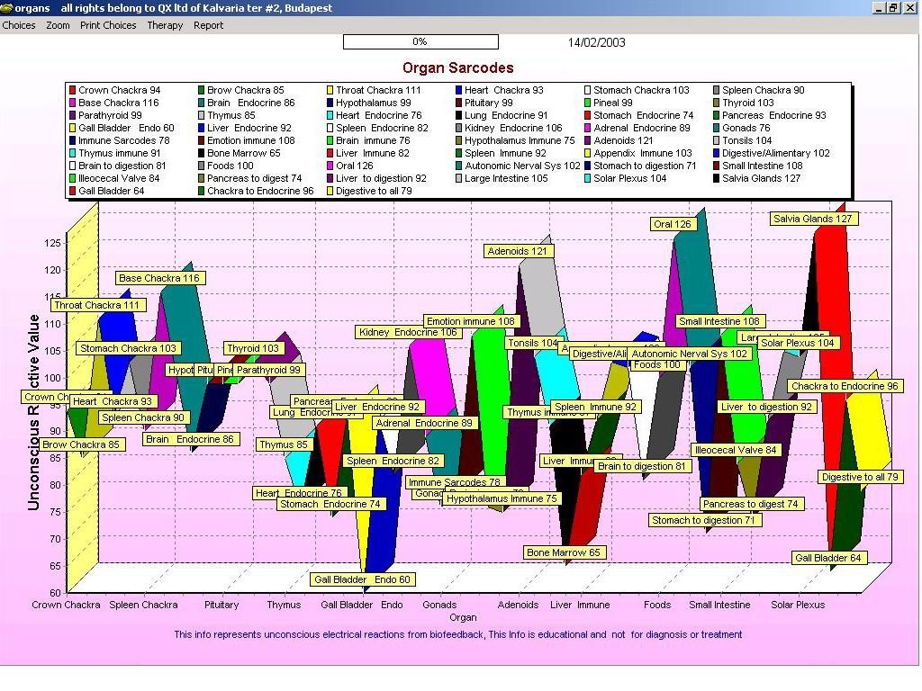Click the Solar Plexus x-axis label
Screen dimensions: 922x691
[798, 605]
